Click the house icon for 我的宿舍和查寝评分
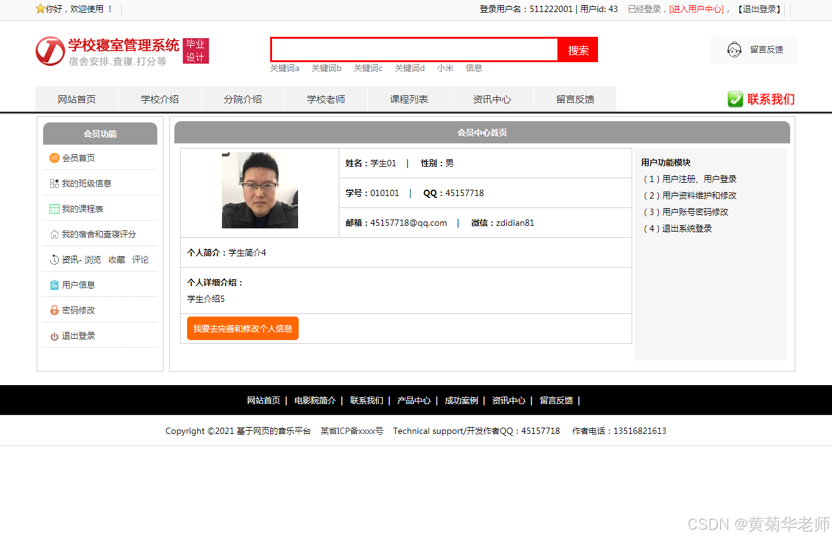 coord(55,233)
